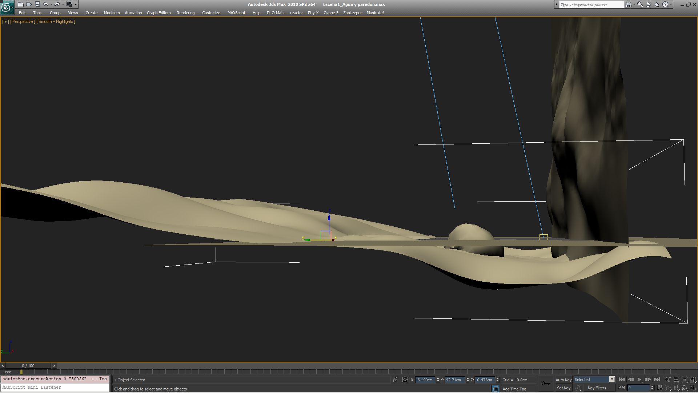This screenshot has width=698, height=393.
Task: Toggle the Selection Lock padlock
Action: point(395,380)
